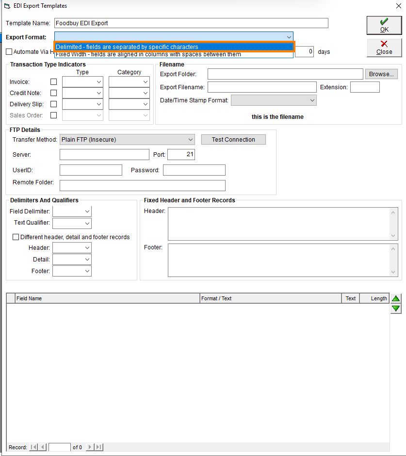Click the Extension input field
406x456 pixels.
365,87
